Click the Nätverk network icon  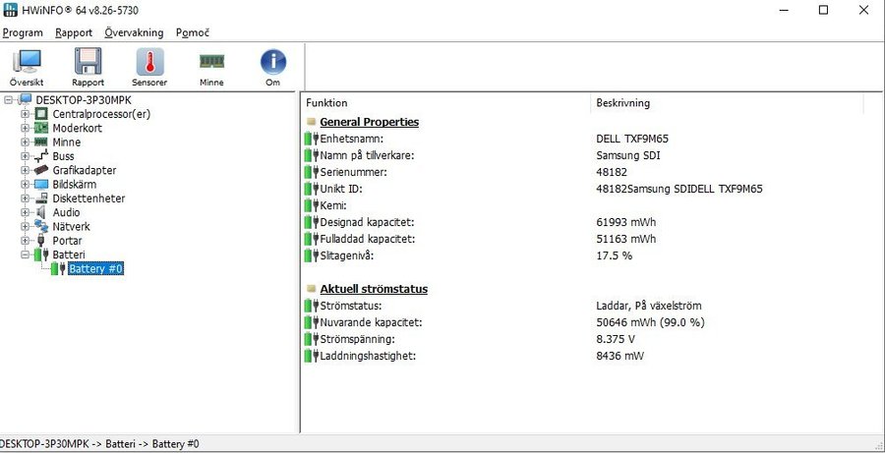pyautogui.click(x=41, y=226)
